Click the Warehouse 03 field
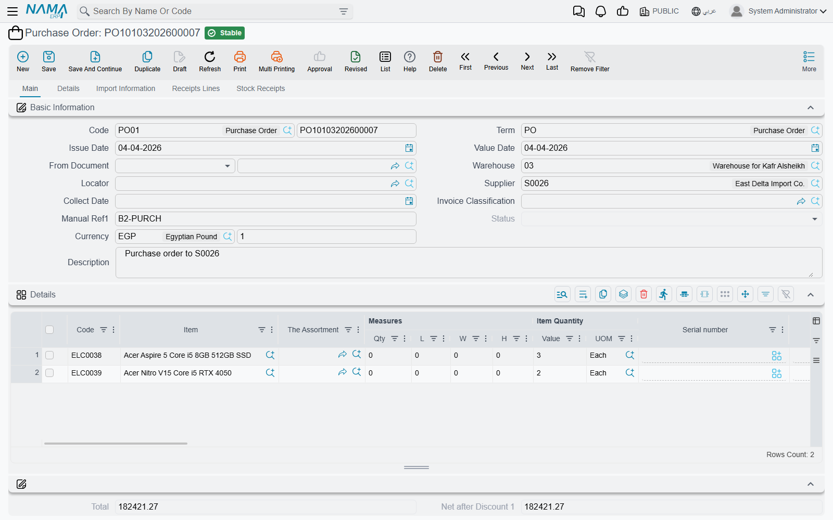833x520 pixels. tap(672, 166)
